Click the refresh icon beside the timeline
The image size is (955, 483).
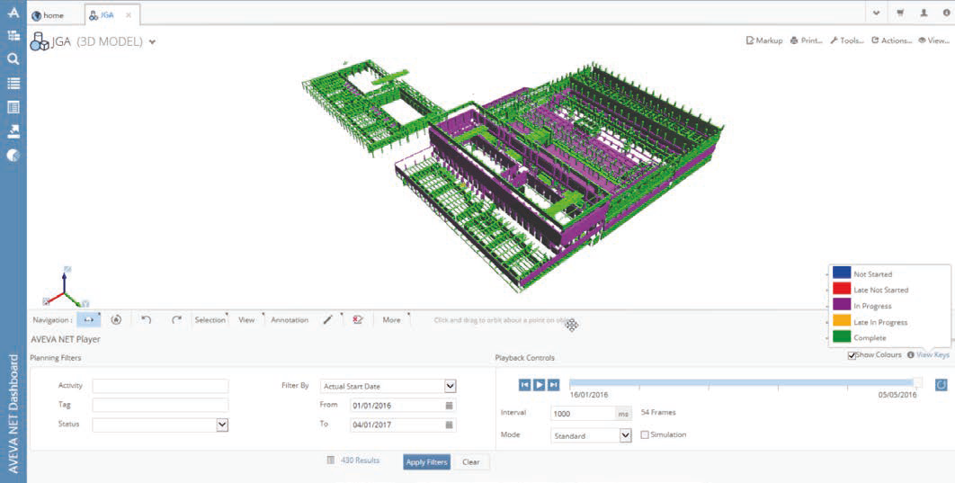pyautogui.click(x=941, y=385)
